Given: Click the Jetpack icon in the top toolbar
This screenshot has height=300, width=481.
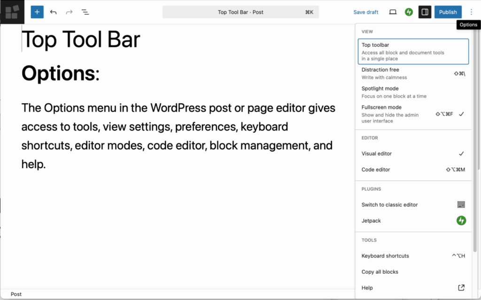Looking at the screenshot, I should click(408, 12).
